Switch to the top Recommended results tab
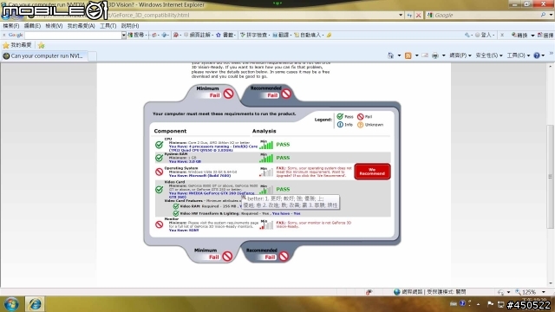This screenshot has height=312, width=555. click(271, 92)
